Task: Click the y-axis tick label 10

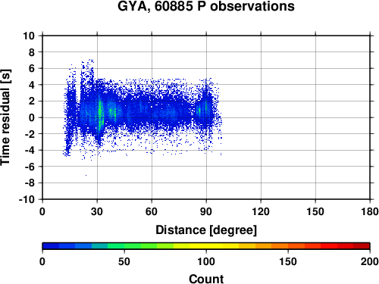Action: (x=29, y=36)
